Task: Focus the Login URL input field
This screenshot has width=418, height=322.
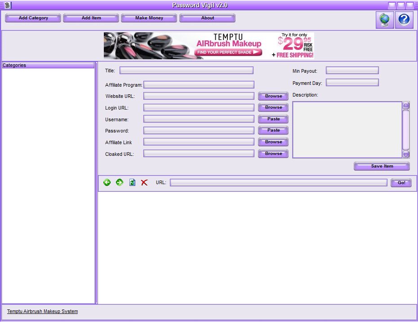Action: [199, 108]
